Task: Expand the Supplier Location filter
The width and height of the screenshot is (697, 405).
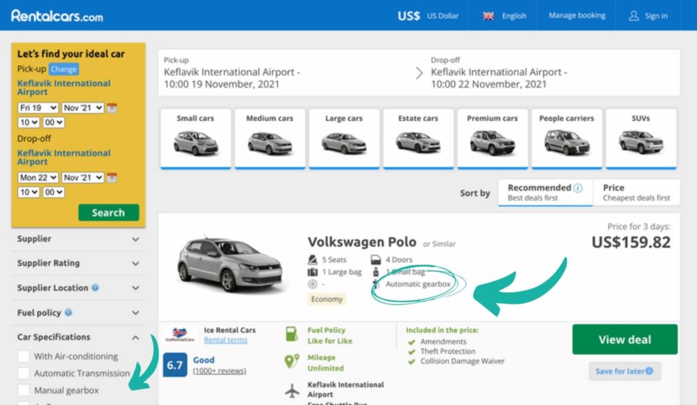Action: 78,288
